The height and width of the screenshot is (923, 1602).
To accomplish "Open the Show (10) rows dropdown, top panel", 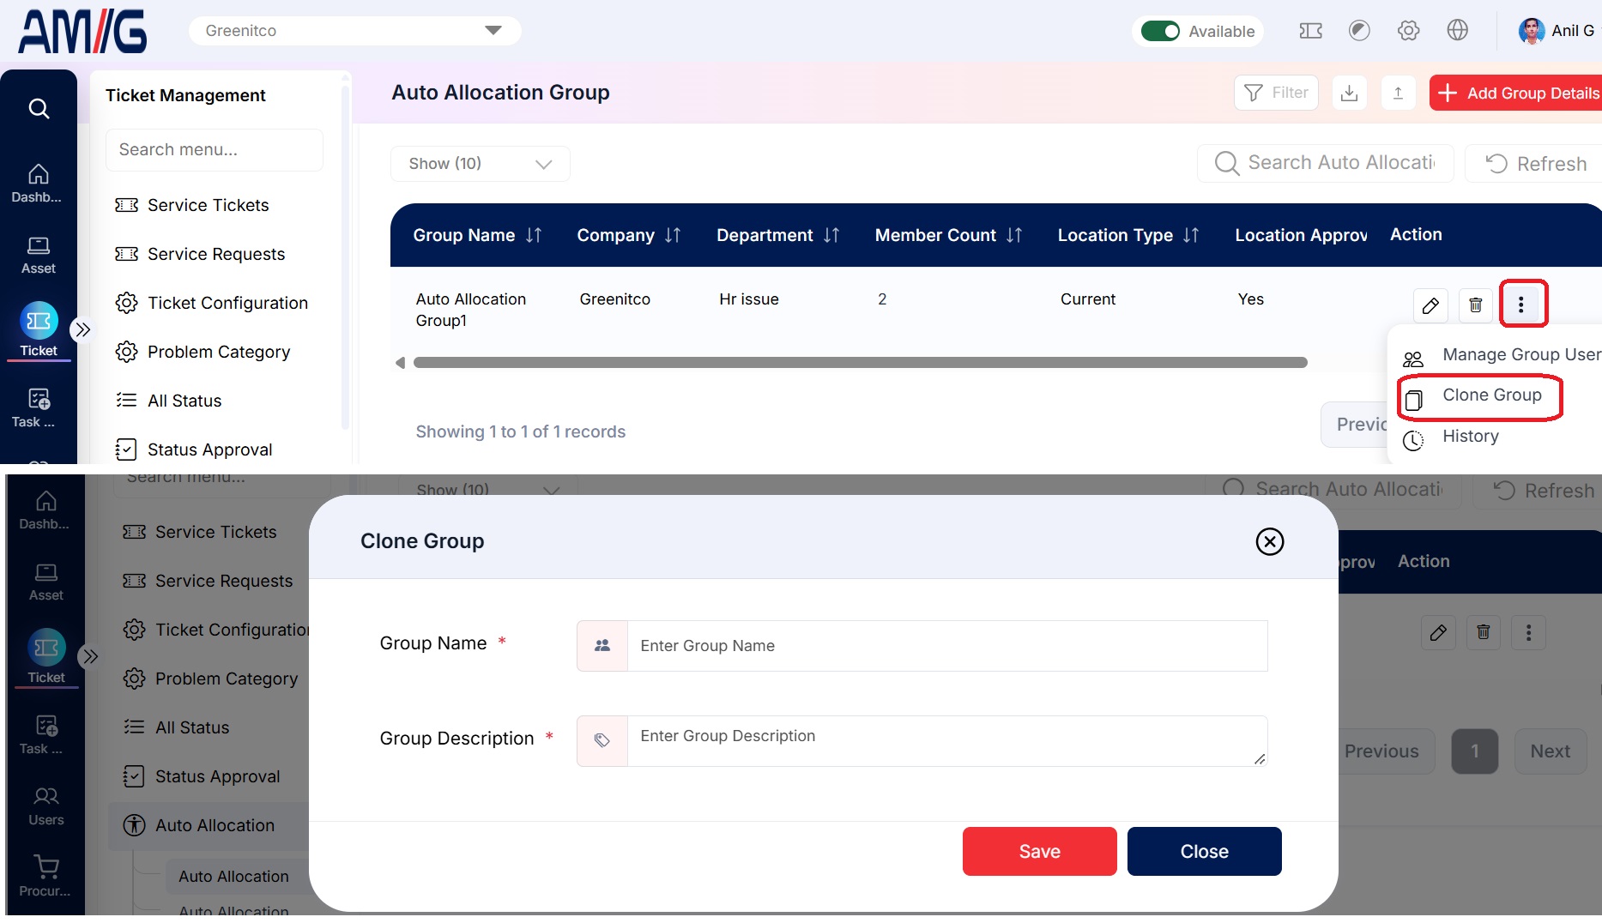I will click(x=480, y=164).
